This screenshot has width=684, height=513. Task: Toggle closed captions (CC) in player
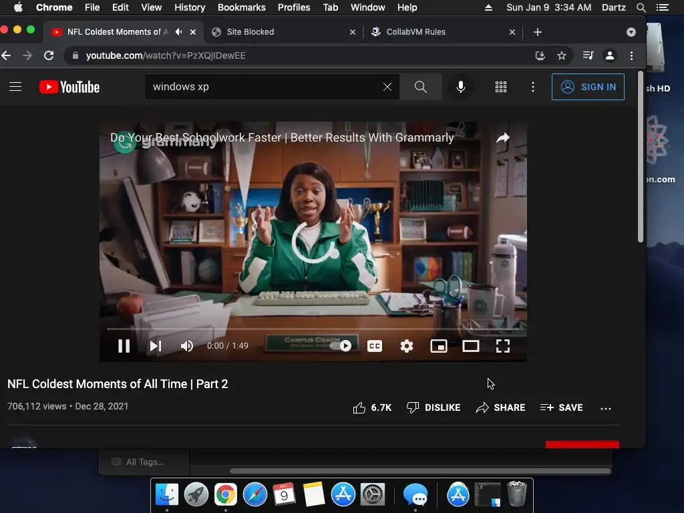375,346
